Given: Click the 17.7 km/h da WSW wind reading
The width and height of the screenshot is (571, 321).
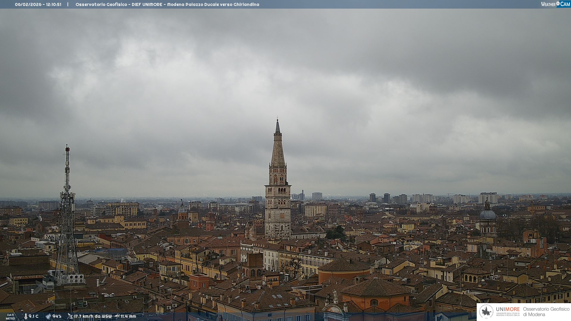Looking at the screenshot, I should [x=93, y=317].
